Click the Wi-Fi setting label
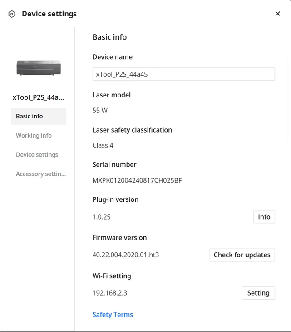Image resolution: width=291 pixels, height=332 pixels. [112, 276]
